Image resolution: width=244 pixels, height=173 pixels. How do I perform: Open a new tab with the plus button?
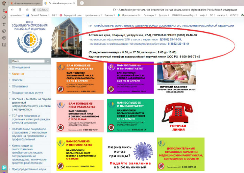(x=82, y=3)
